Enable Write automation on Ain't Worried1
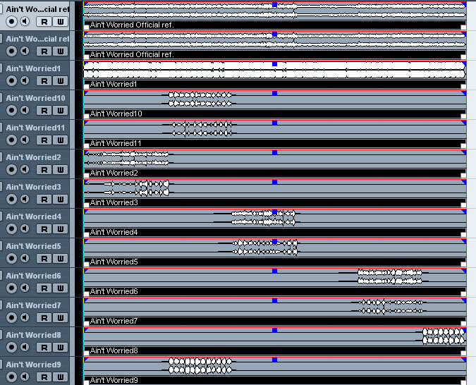 [x=61, y=81]
